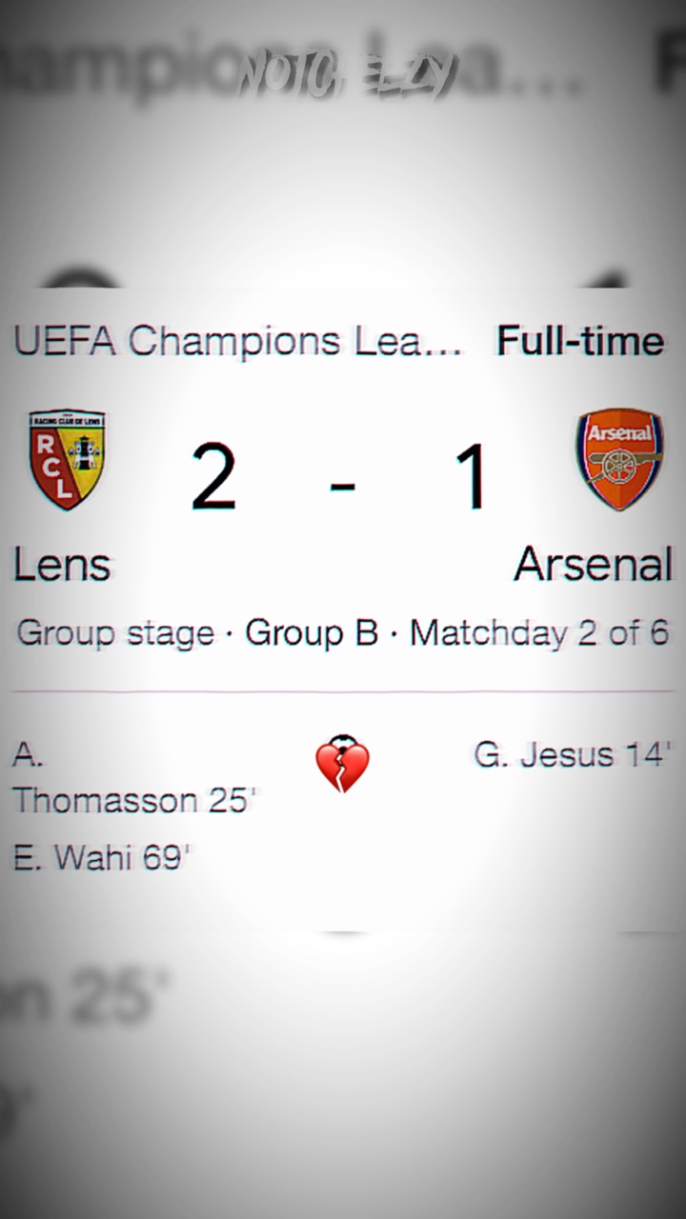Click the Arsenal club crest
Image resolution: width=686 pixels, height=1219 pixels.
tap(619, 459)
